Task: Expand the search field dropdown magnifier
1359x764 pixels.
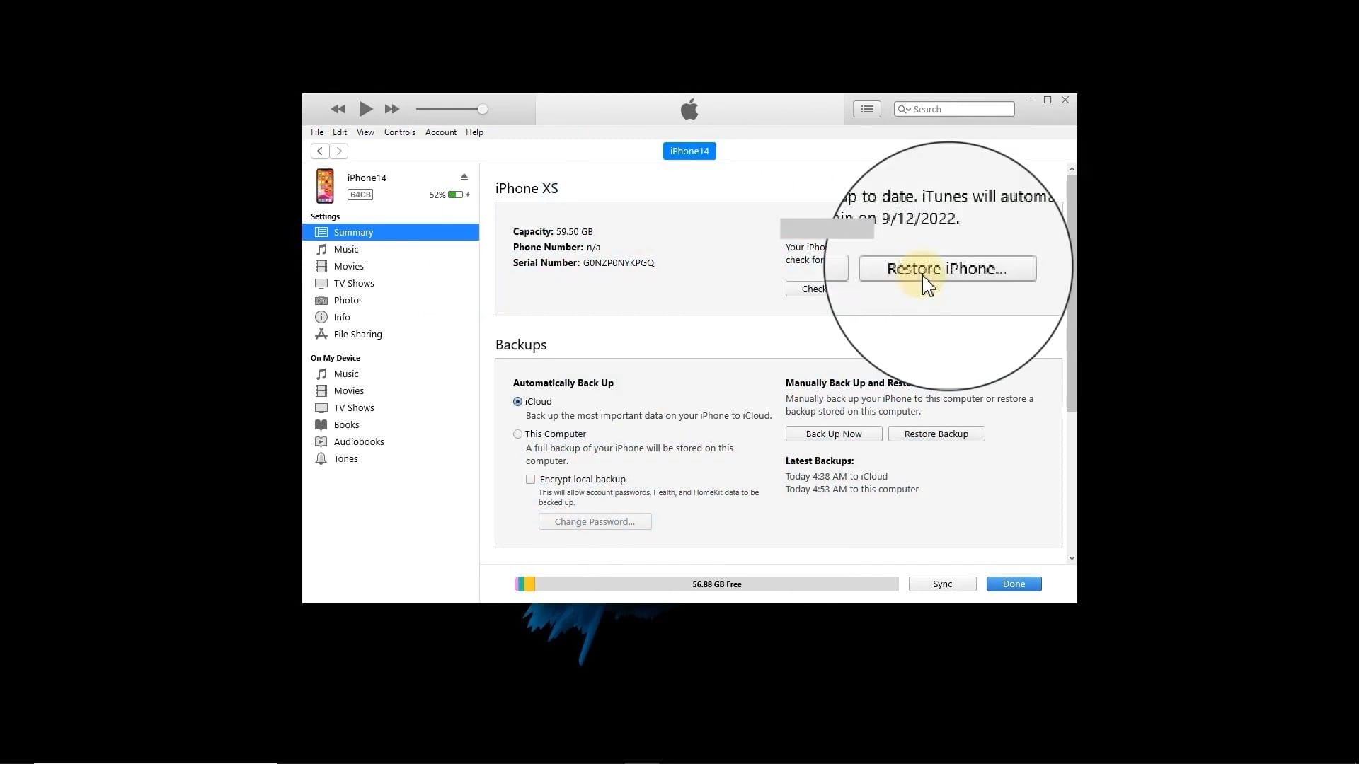Action: click(x=904, y=109)
